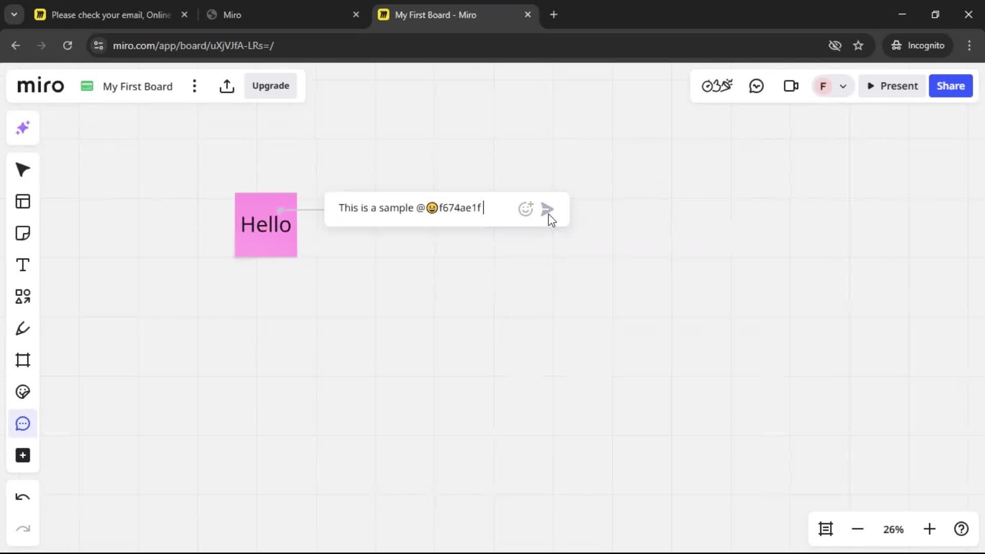Open timer and activities tools
The image size is (985, 554).
click(x=717, y=86)
